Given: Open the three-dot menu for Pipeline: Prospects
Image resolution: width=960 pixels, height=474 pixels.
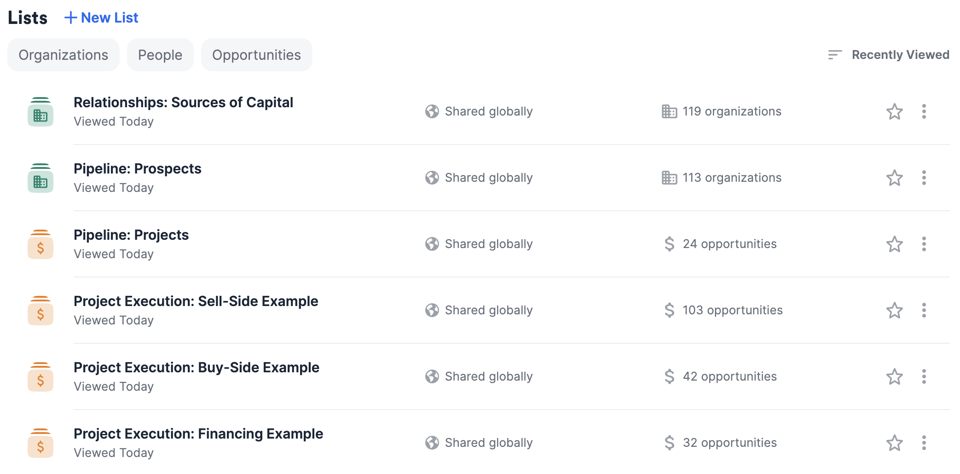Looking at the screenshot, I should [x=924, y=178].
